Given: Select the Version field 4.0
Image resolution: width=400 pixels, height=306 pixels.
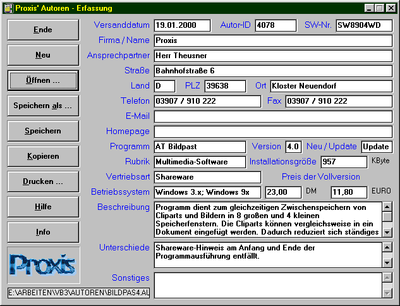Looking at the screenshot, I should pyautogui.click(x=293, y=147).
